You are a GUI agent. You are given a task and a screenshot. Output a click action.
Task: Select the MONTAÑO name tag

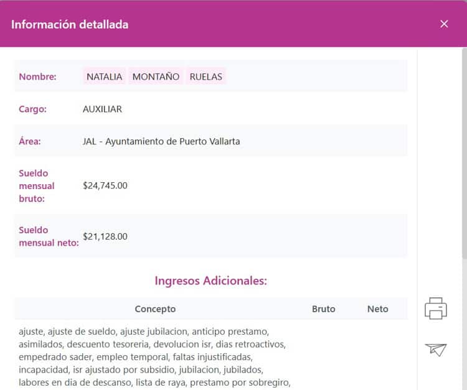[x=156, y=77]
